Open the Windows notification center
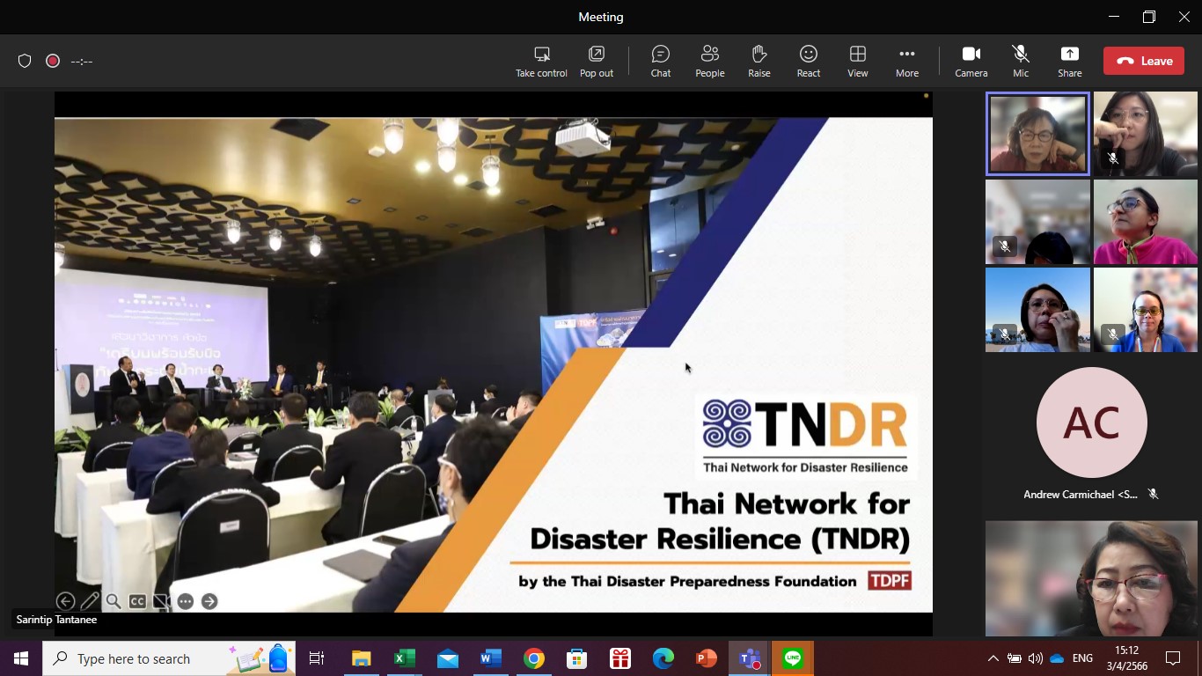 (x=1172, y=658)
